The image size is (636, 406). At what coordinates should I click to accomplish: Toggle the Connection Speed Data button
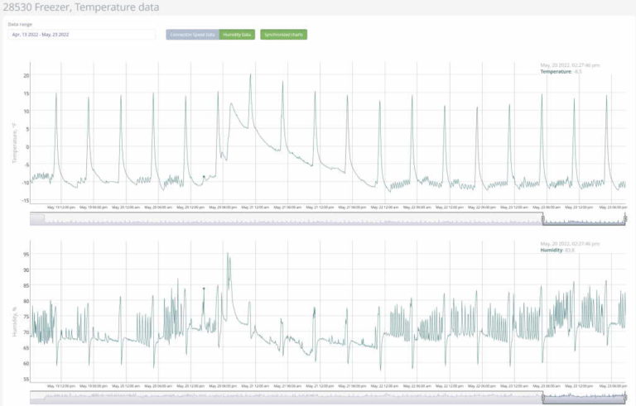point(191,35)
